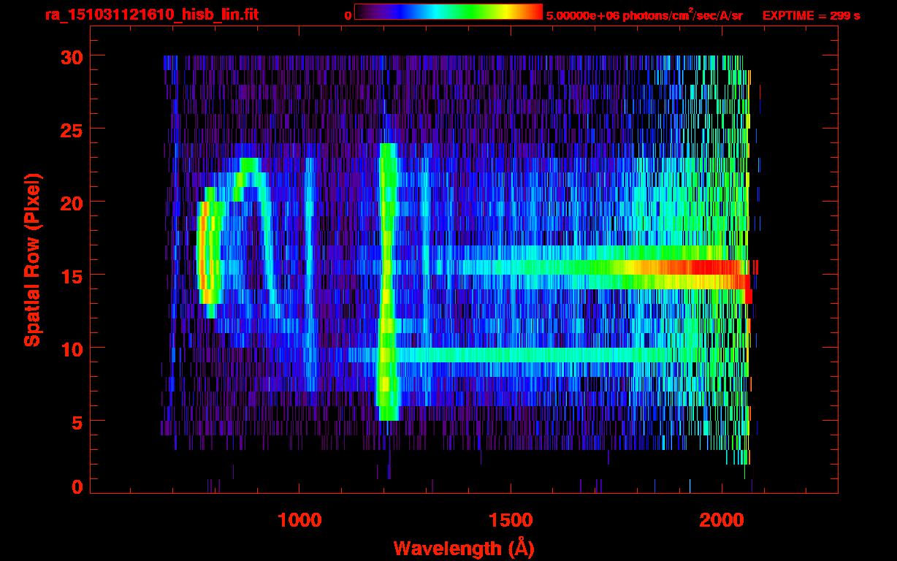Click the EXPTIME = 299 s text
897x561 pixels.
(x=811, y=15)
